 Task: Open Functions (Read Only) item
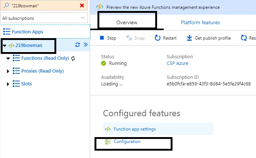(x=45, y=58)
